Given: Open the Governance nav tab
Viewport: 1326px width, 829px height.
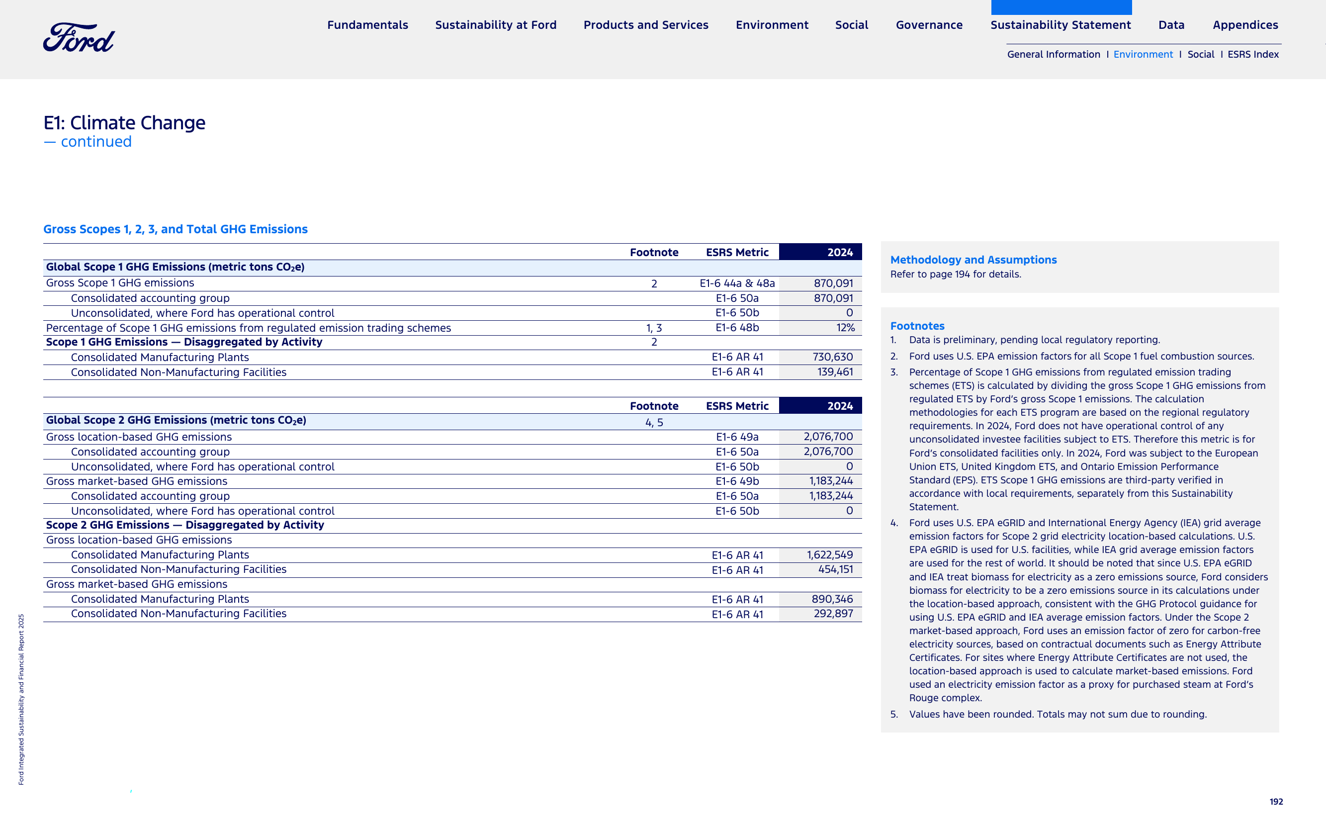Looking at the screenshot, I should point(929,25).
